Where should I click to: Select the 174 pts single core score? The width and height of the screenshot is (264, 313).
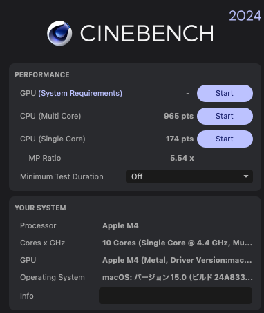pos(180,139)
